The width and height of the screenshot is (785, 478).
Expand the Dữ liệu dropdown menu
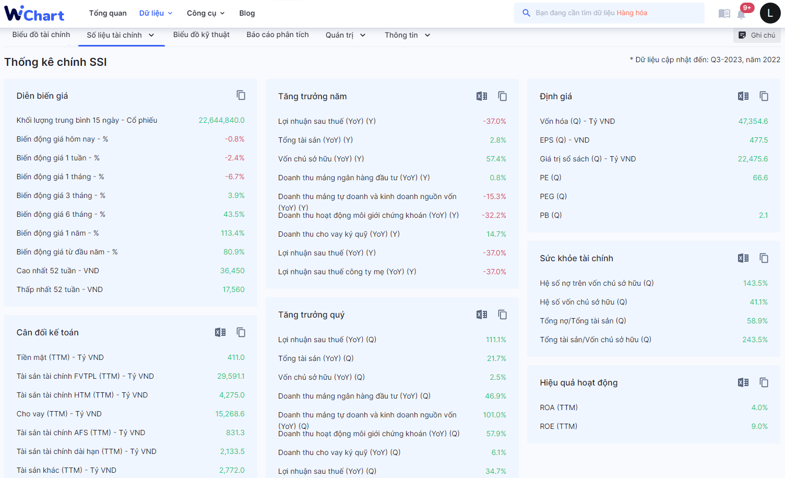click(x=156, y=13)
